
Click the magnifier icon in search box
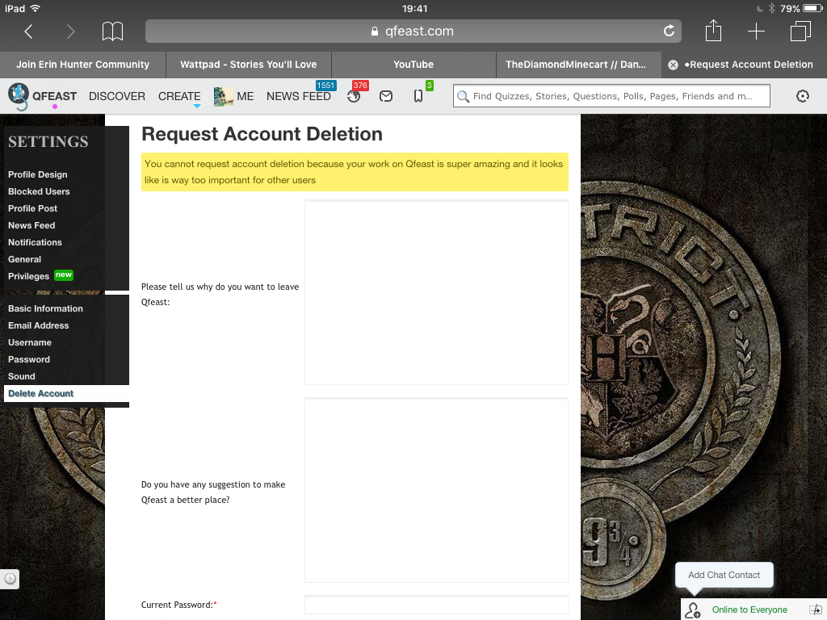(463, 97)
